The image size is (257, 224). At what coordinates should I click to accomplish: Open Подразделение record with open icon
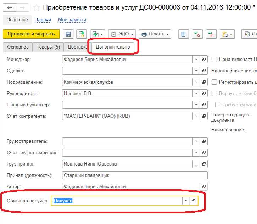204,82
